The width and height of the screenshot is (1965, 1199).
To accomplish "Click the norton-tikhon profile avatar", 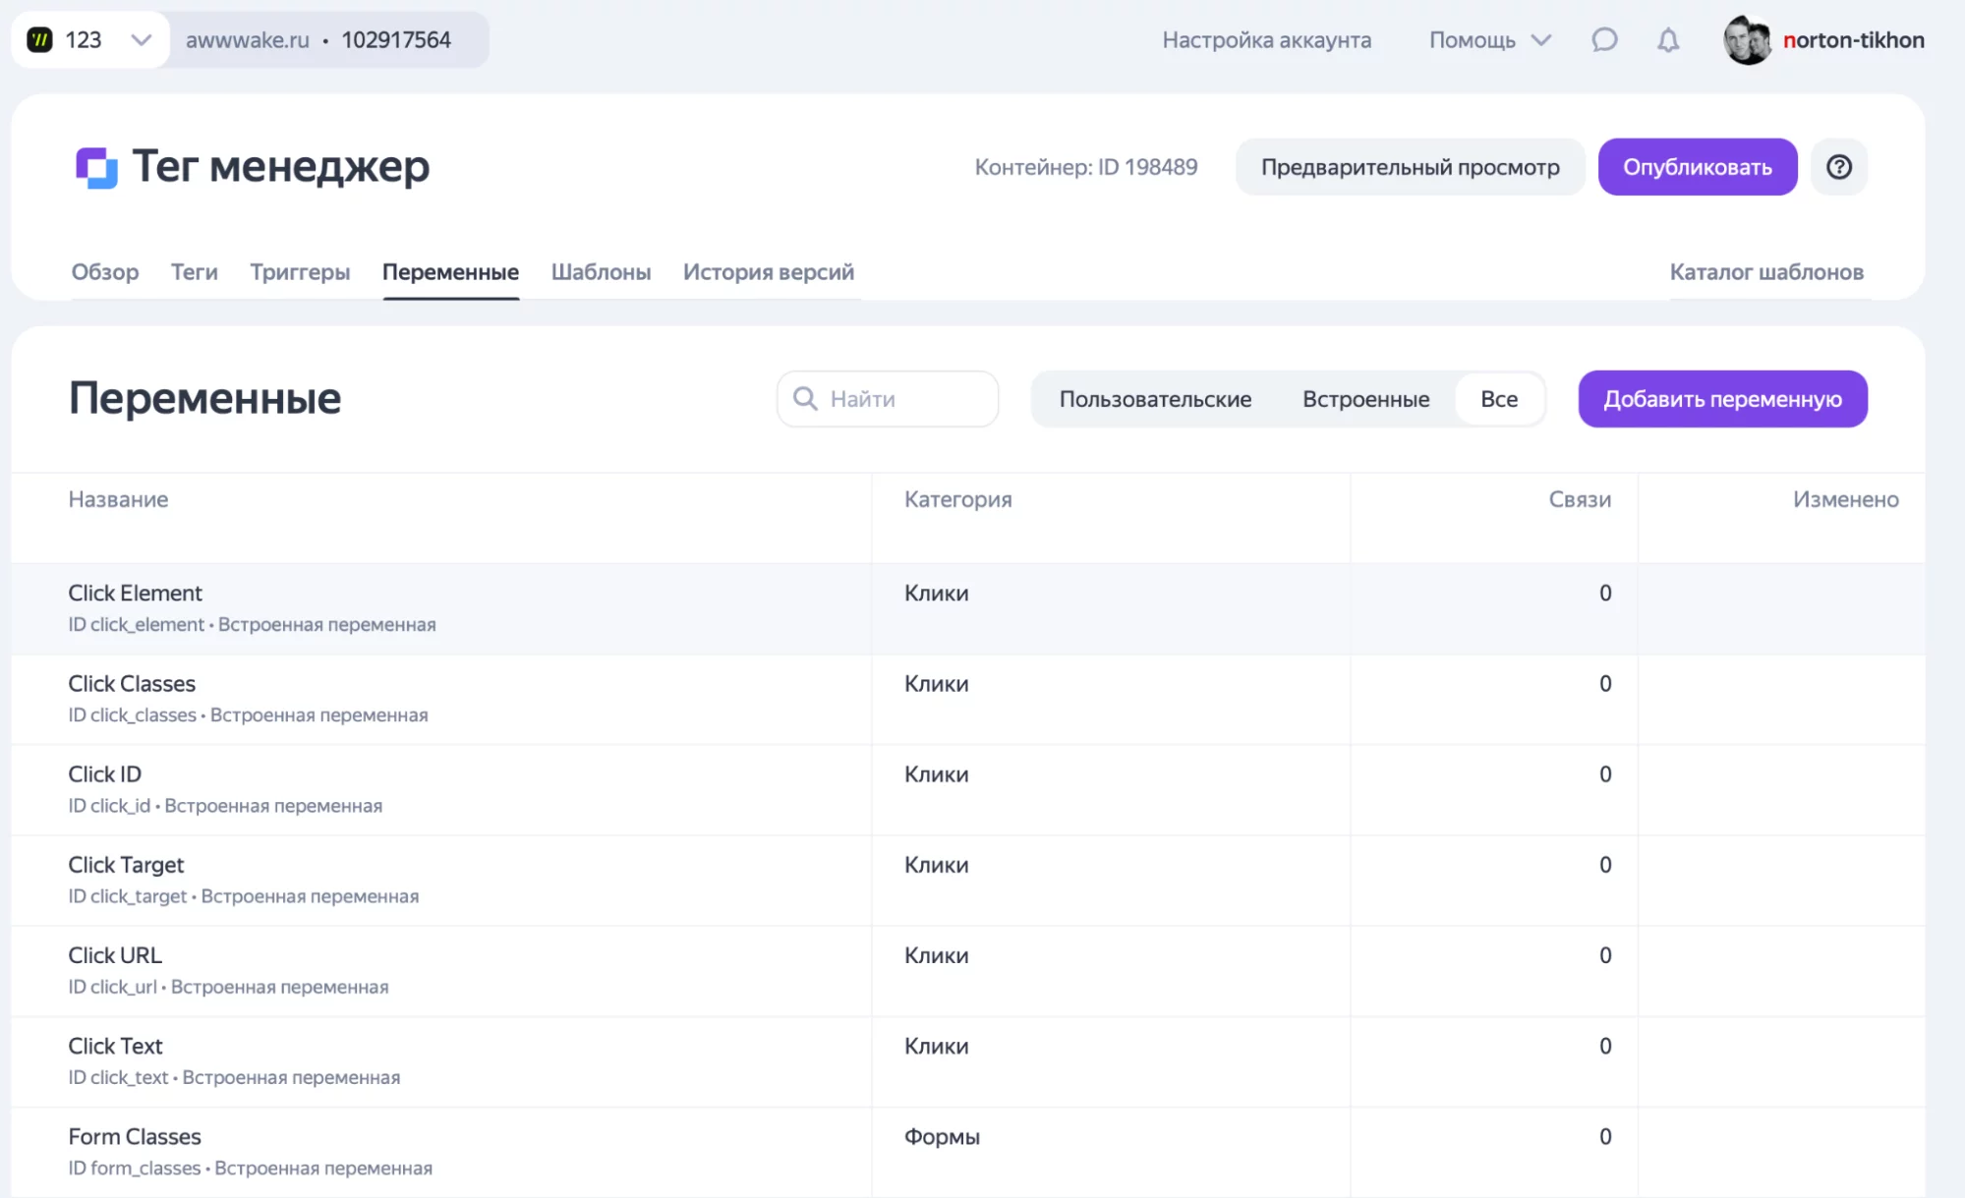I will click(x=1747, y=40).
